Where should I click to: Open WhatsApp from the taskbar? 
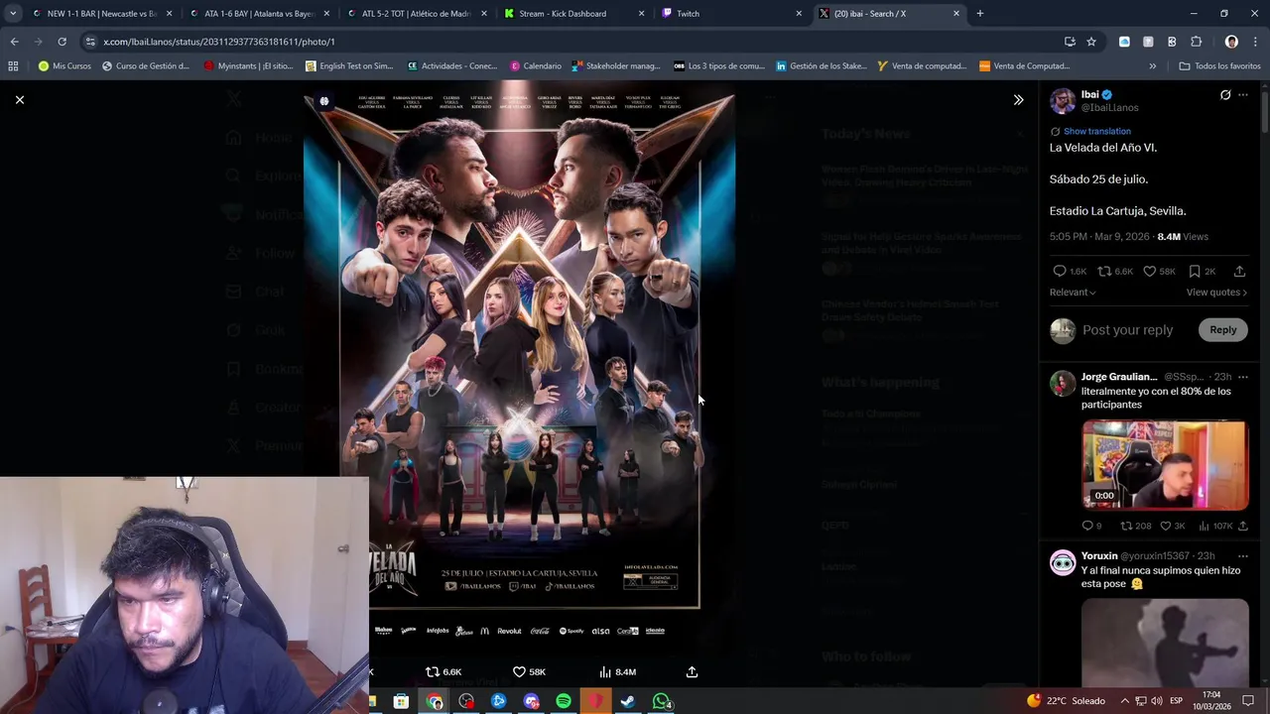661,701
